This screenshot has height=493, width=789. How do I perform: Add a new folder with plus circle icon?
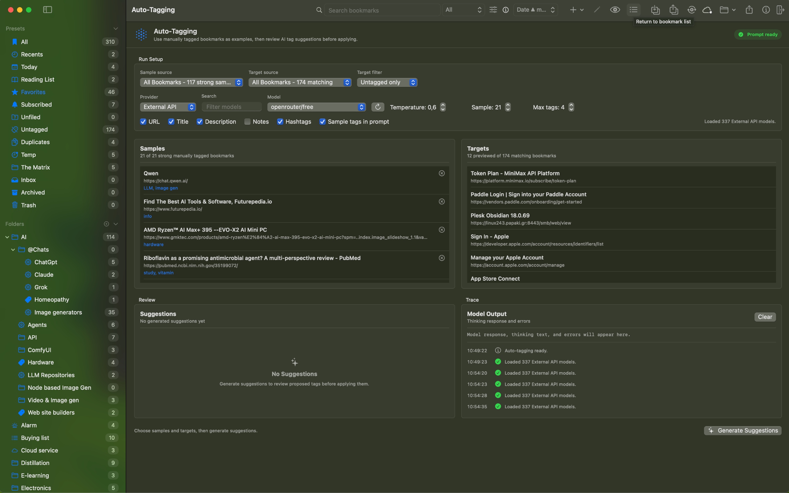pos(106,224)
